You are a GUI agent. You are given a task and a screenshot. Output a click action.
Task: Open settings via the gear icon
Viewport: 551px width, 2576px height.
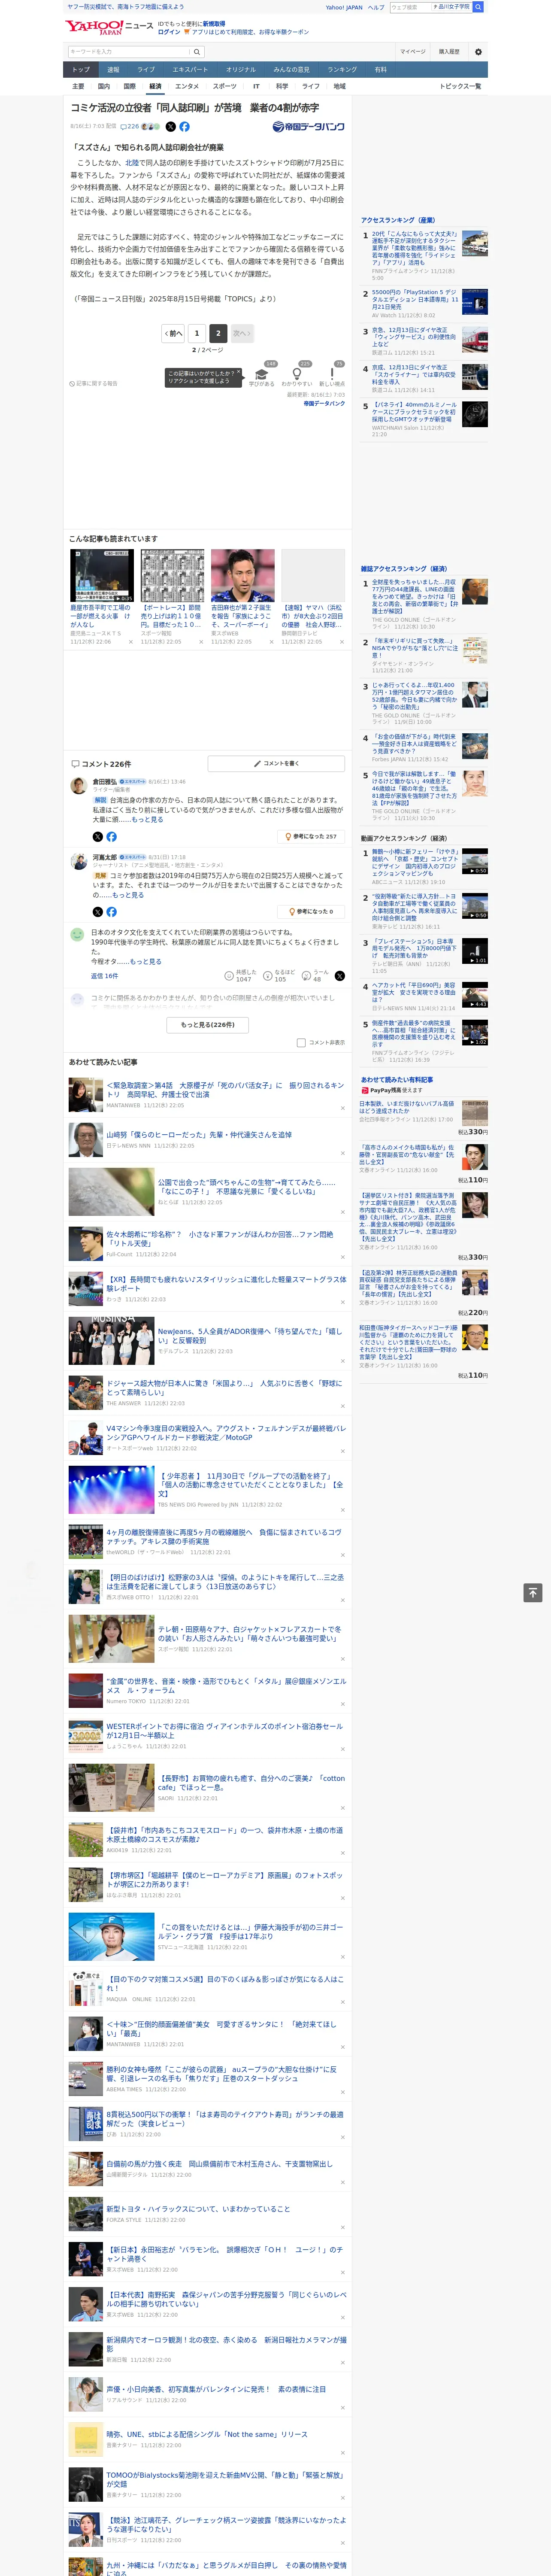click(x=478, y=52)
